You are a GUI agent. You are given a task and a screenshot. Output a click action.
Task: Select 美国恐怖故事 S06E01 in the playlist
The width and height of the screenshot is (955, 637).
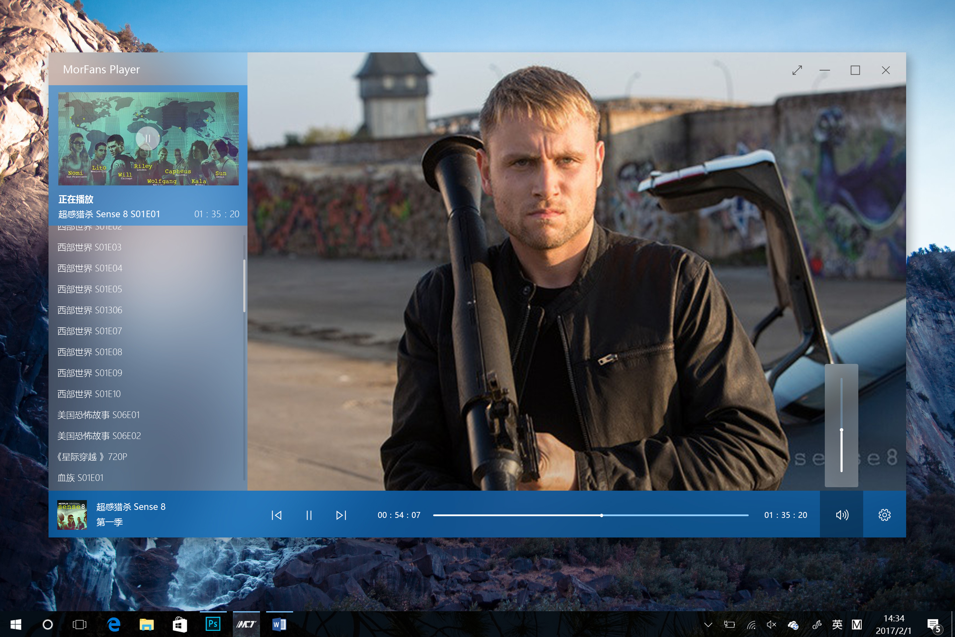point(98,415)
